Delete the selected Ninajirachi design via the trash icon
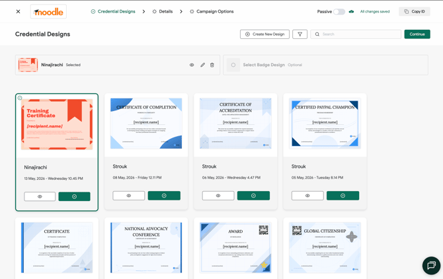This screenshot has height=279, width=443. (212, 65)
